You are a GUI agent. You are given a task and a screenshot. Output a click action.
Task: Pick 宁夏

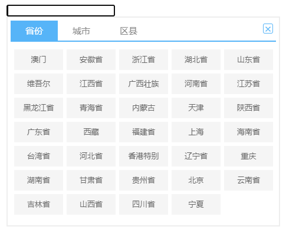(196, 204)
